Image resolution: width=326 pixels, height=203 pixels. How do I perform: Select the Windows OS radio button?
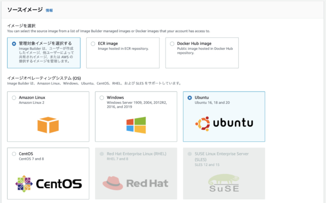(102, 98)
